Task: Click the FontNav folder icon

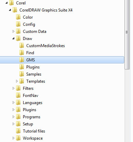Action: click(18, 95)
